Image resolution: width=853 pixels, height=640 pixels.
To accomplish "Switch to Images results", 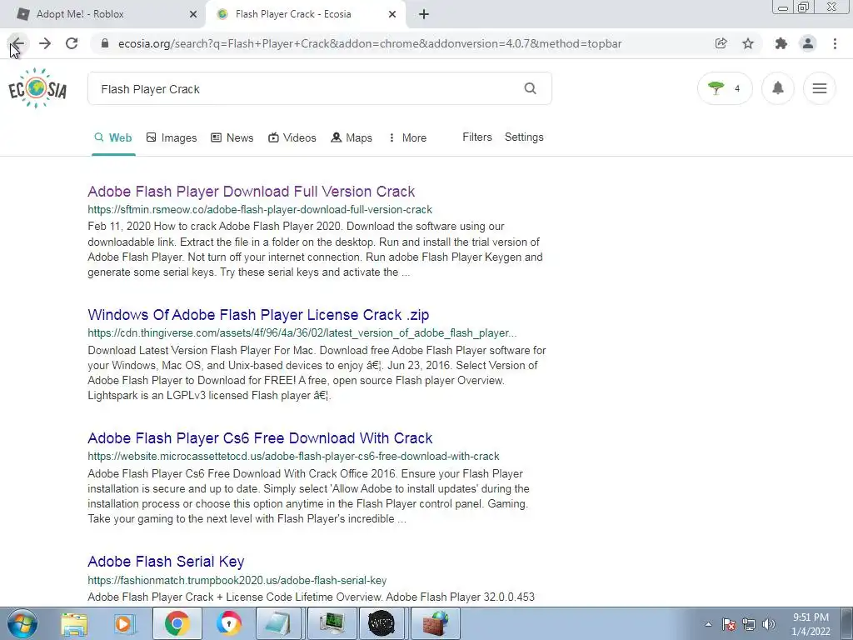I will (172, 137).
